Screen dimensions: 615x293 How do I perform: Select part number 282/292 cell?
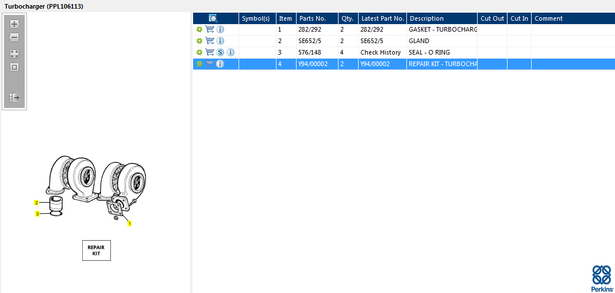click(x=317, y=29)
